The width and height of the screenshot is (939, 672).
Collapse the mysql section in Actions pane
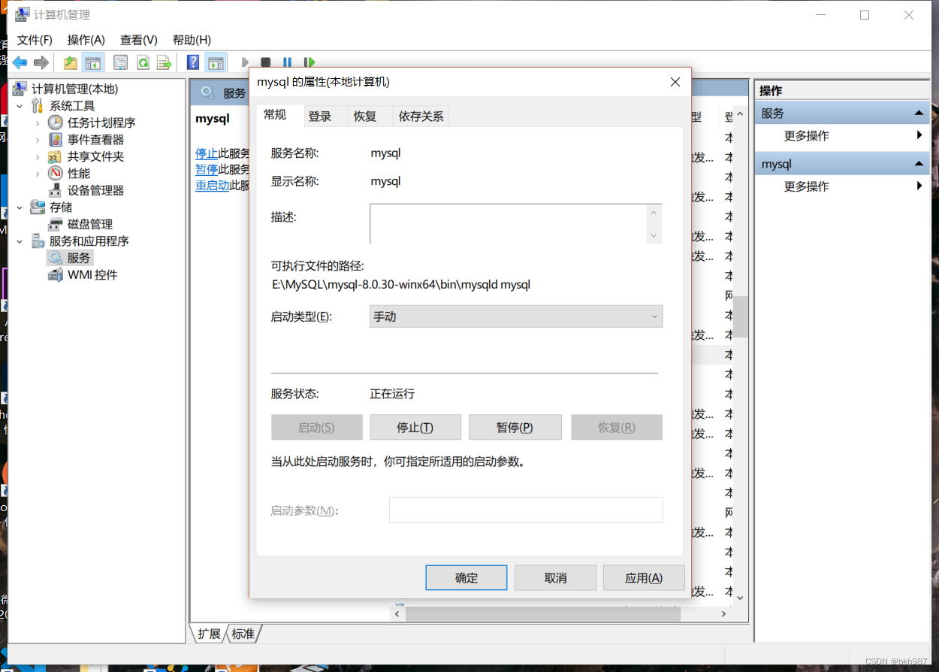click(918, 164)
